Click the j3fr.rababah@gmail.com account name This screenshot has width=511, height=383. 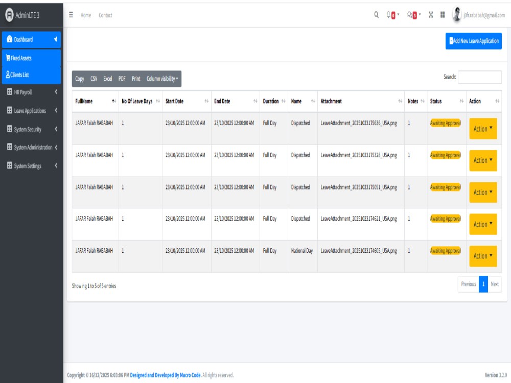(x=484, y=15)
